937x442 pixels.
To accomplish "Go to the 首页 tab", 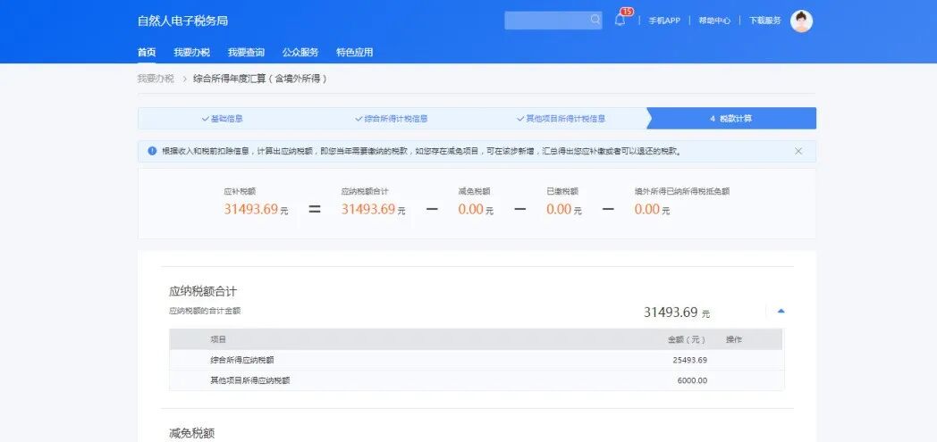I will tap(147, 52).
